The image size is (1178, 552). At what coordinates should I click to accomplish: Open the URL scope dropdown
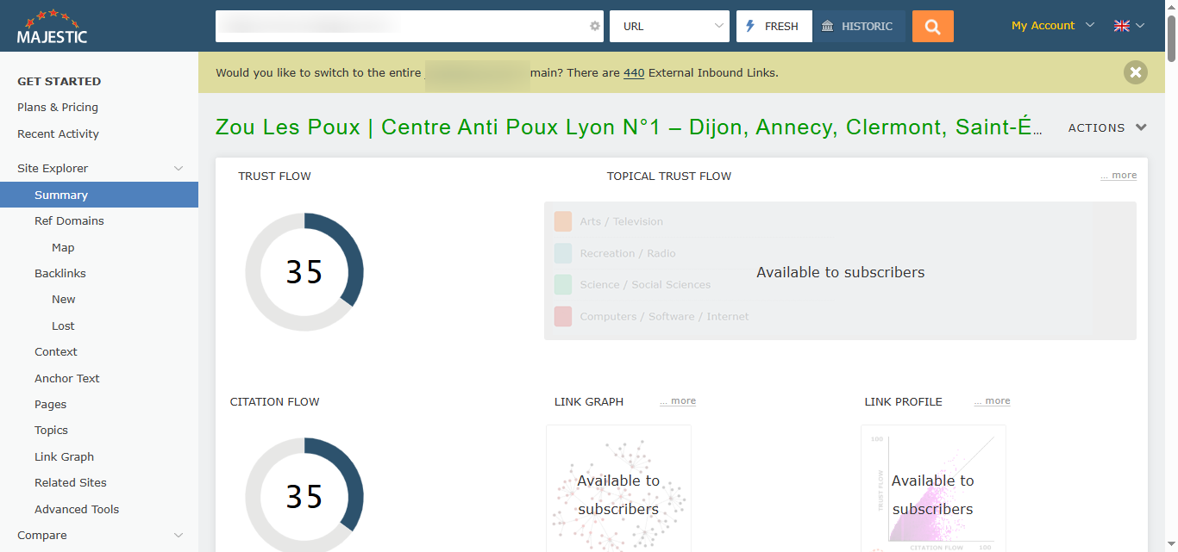click(669, 26)
